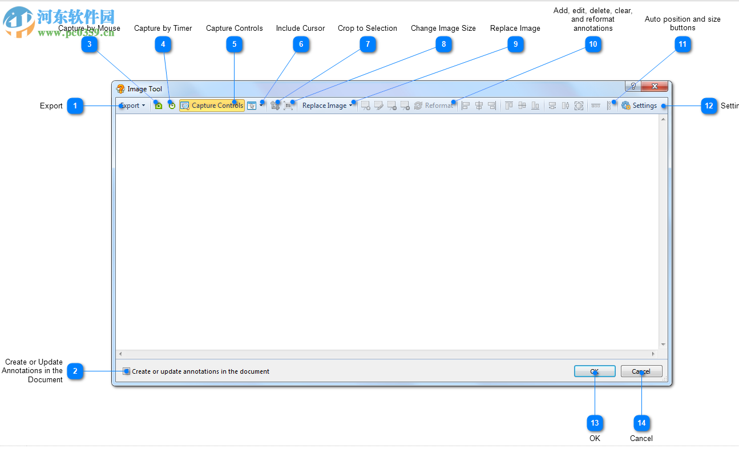This screenshot has width=739, height=449.
Task: Click the make same width icon
Action: pos(552,106)
